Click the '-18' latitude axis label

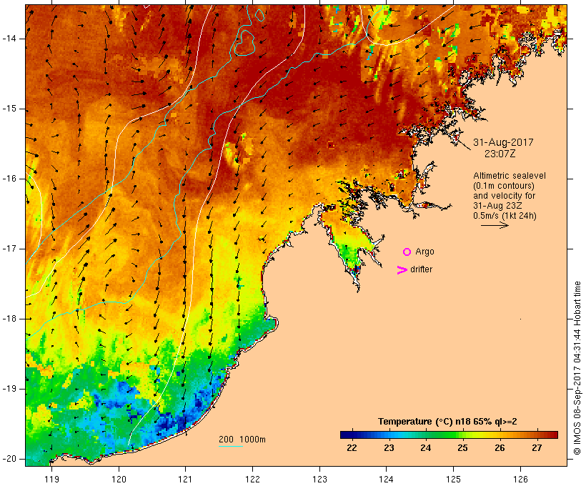coord(9,319)
